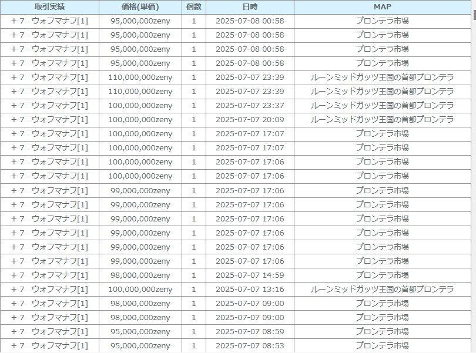476x353 pixels.
Task: Click プロンテラ市場 in the 08:59 row
Action: (x=382, y=332)
